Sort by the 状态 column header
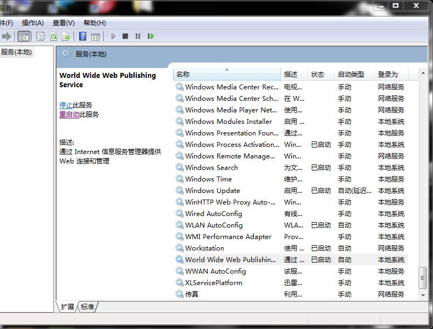Screen dimensions: 433x329 click(321, 75)
